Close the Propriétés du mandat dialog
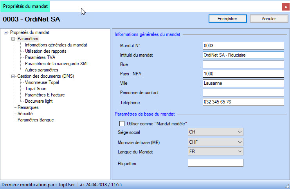This screenshot has width=290, height=189. tap(285, 7)
